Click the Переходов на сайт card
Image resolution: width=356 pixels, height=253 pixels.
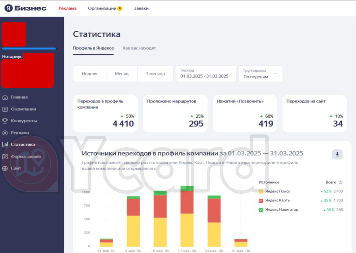pyautogui.click(x=315, y=113)
